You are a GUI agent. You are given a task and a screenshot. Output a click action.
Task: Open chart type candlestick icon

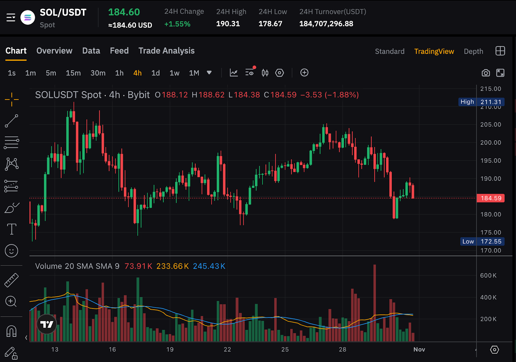click(x=265, y=73)
